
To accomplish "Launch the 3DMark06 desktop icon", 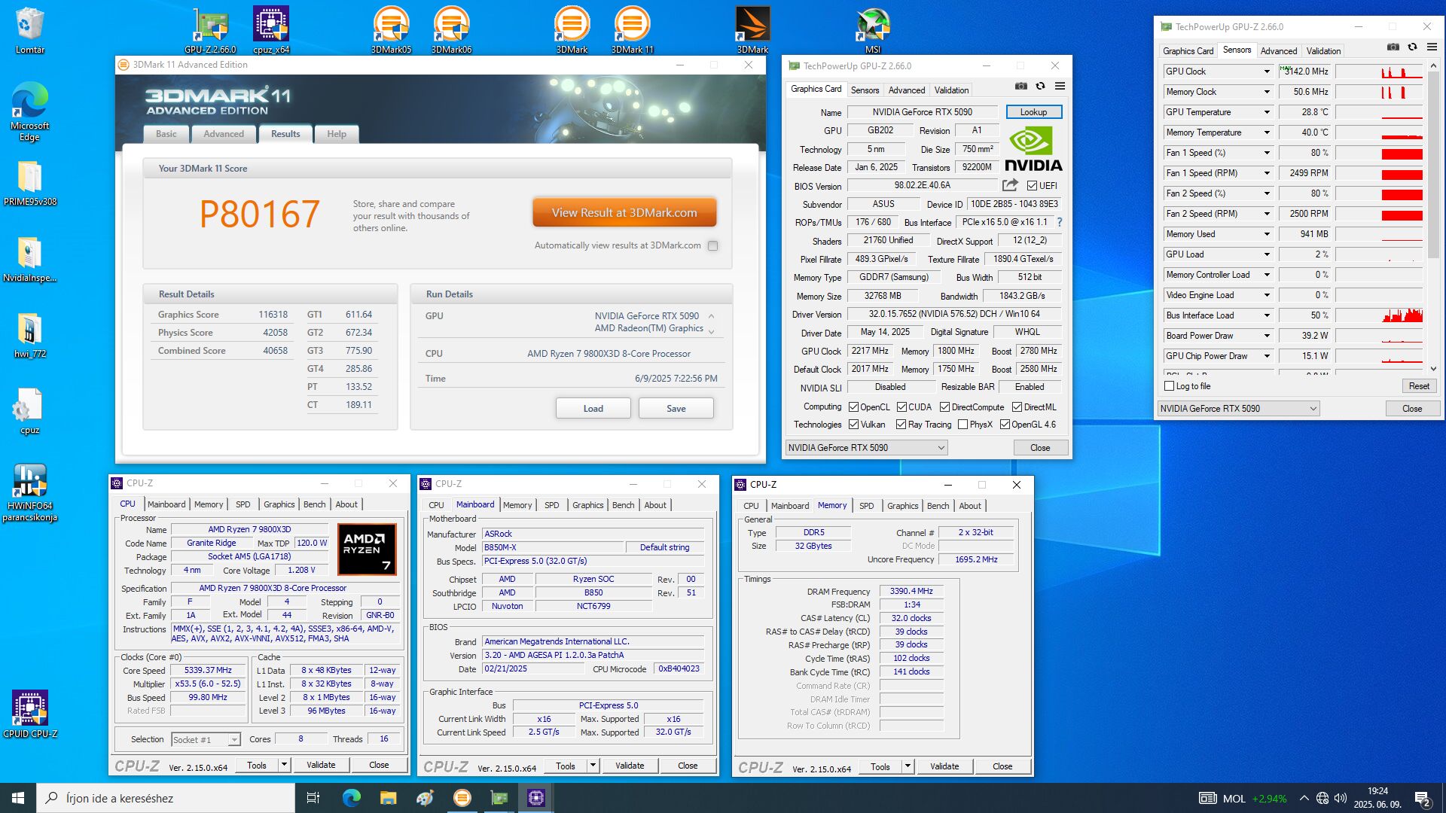I will click(451, 30).
